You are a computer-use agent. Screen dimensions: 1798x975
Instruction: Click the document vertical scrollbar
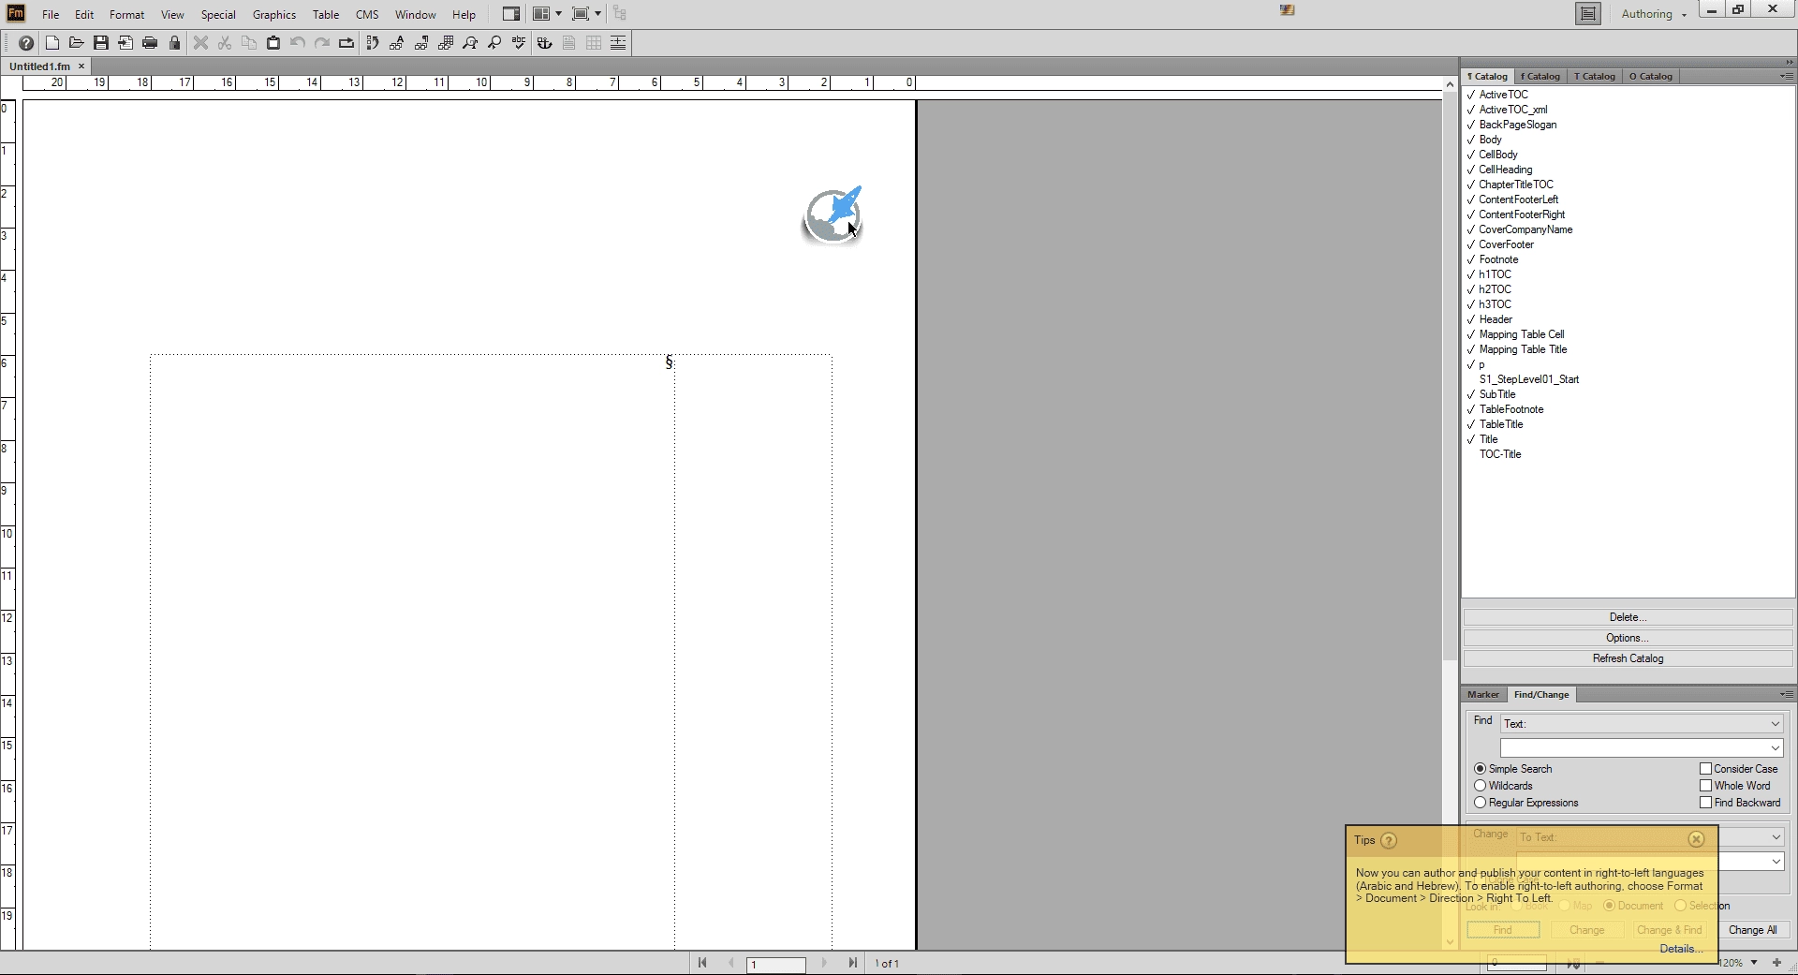(1450, 375)
